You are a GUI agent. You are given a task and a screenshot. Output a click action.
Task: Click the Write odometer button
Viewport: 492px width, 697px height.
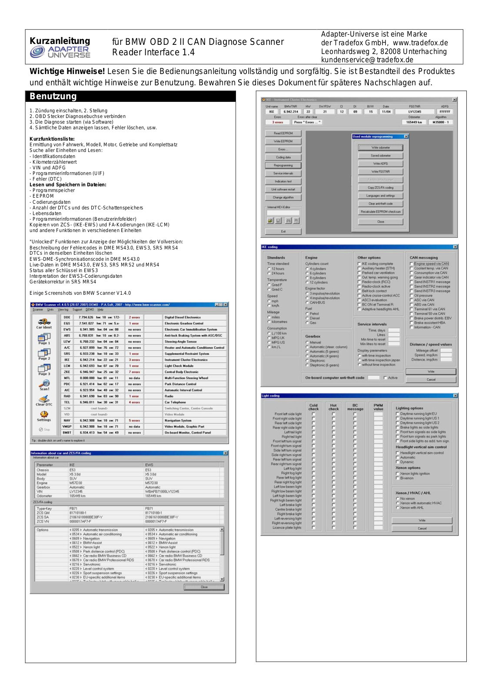click(x=381, y=148)
